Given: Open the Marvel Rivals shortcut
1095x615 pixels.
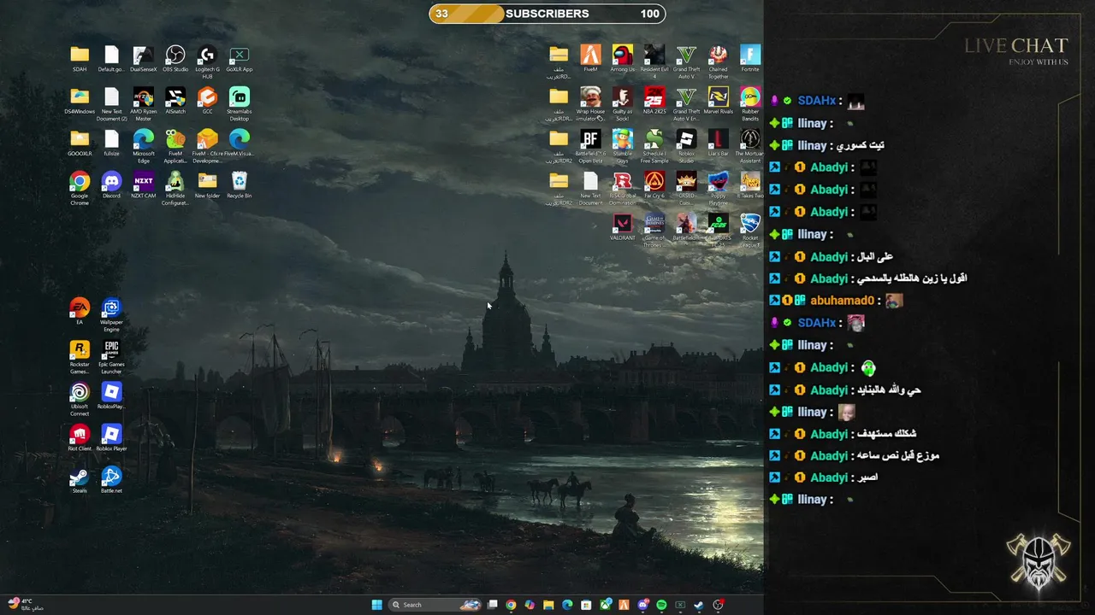Looking at the screenshot, I should click(719, 101).
